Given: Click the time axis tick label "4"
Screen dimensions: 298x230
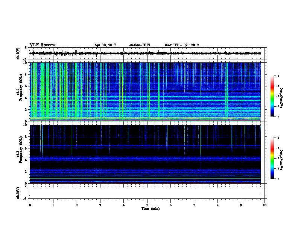Looking at the screenshot, I should coord(124,205).
